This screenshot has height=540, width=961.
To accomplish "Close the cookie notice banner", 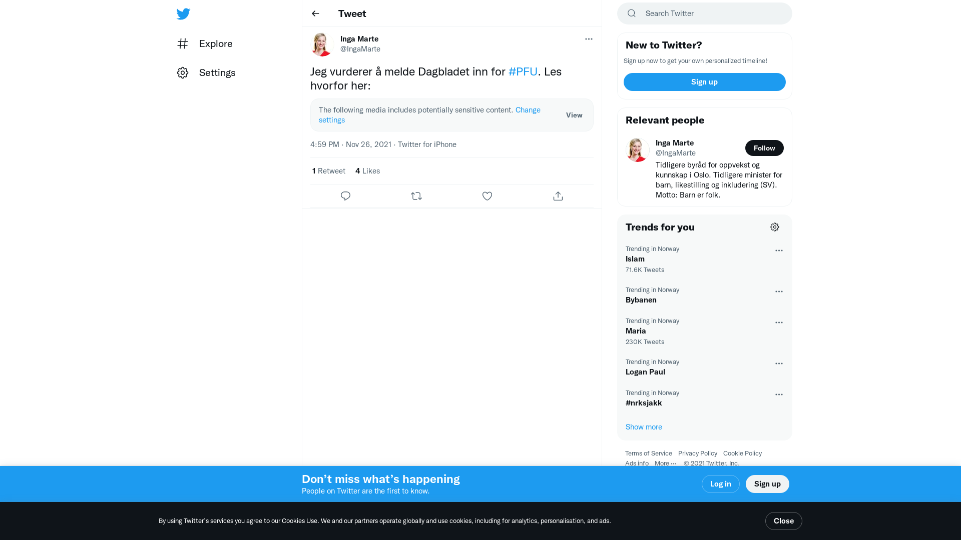I will pyautogui.click(x=783, y=521).
